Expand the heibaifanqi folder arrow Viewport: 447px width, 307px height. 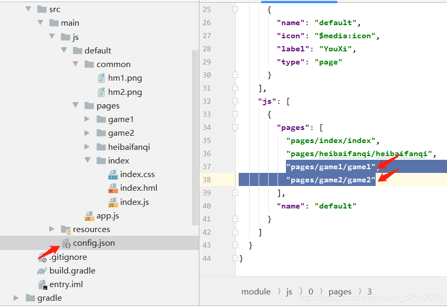point(87,147)
